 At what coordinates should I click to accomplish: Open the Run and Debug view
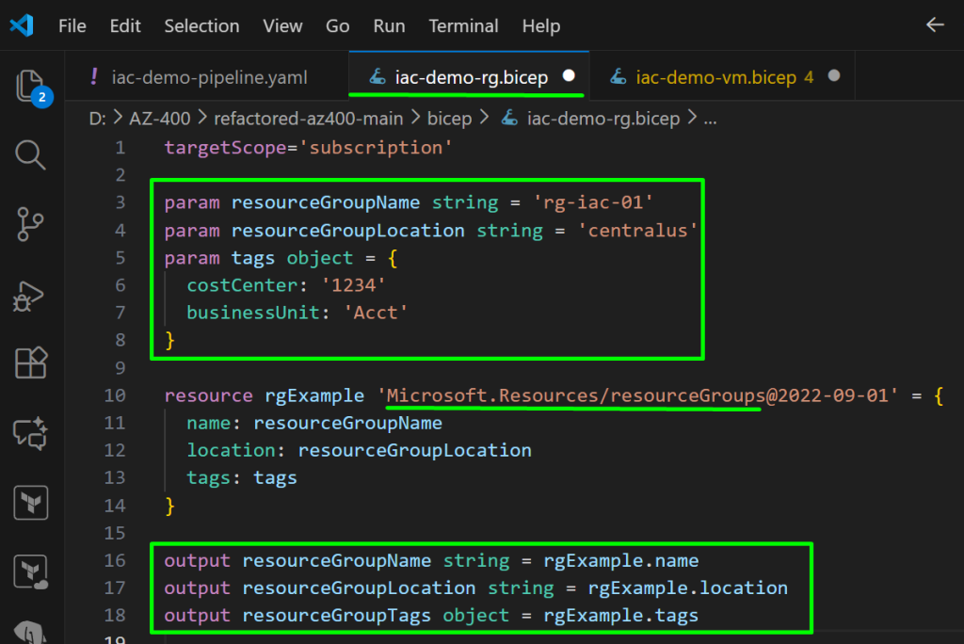[30, 294]
